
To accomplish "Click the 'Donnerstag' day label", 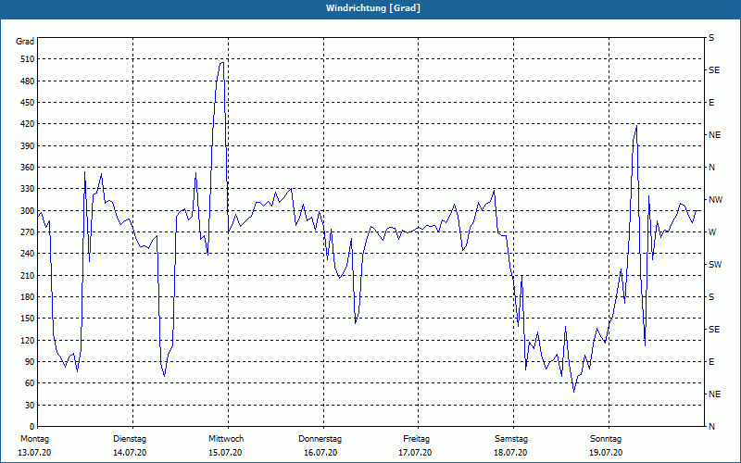I will [x=320, y=439].
